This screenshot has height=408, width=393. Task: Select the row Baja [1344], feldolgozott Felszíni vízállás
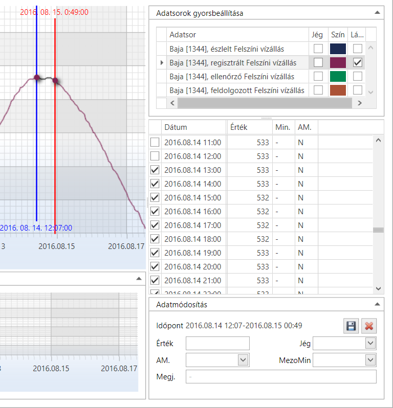[237, 90]
